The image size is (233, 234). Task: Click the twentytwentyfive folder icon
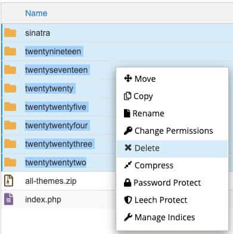pos(10,107)
